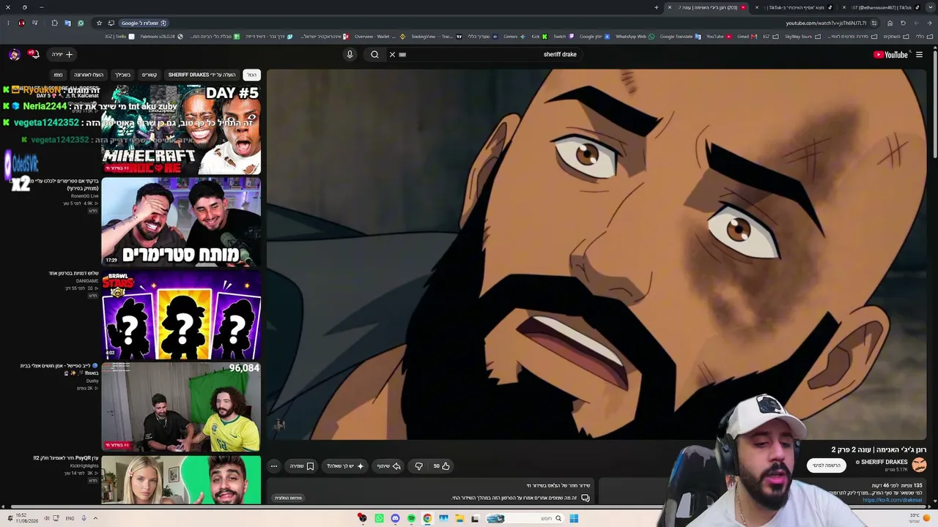938x527 pixels.
Task: Open the 'מותח סטרימרים' video thumbnail
Action: coord(181,223)
